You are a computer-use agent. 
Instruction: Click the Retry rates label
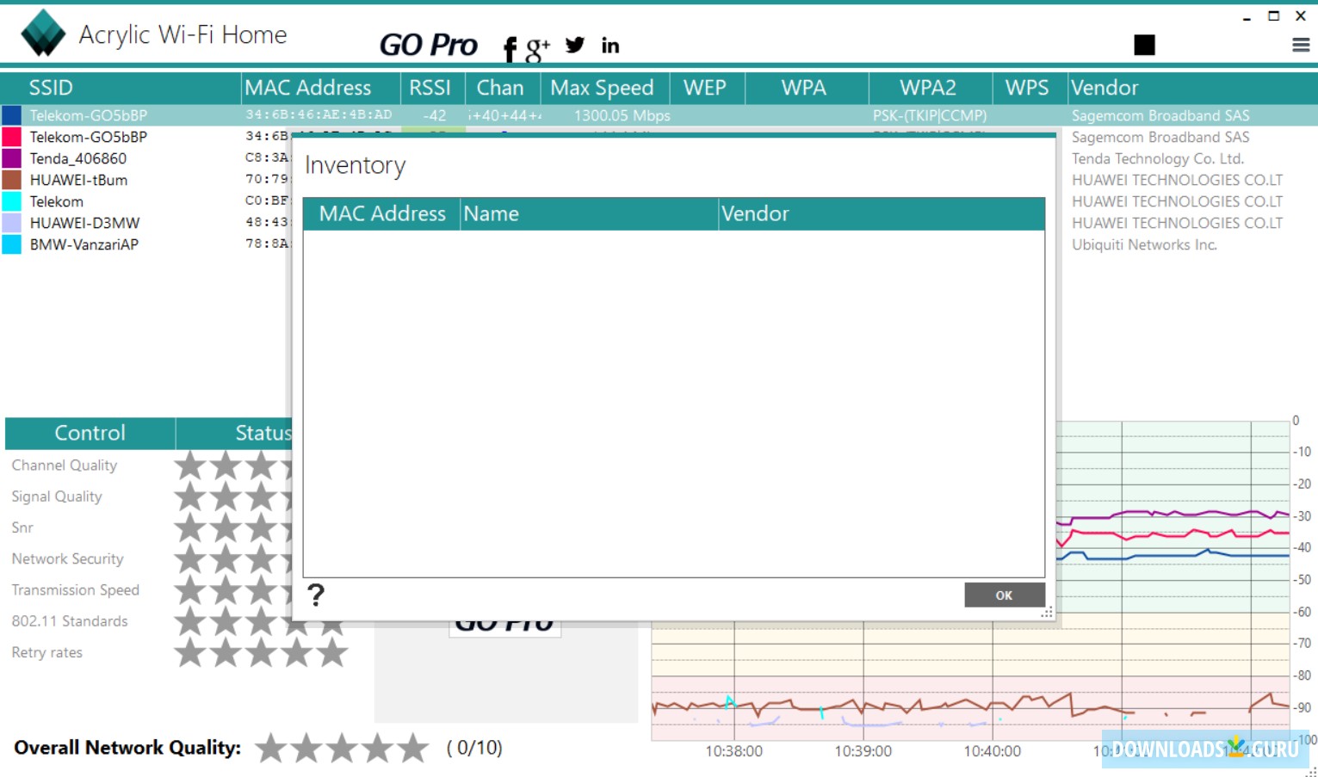[47, 653]
